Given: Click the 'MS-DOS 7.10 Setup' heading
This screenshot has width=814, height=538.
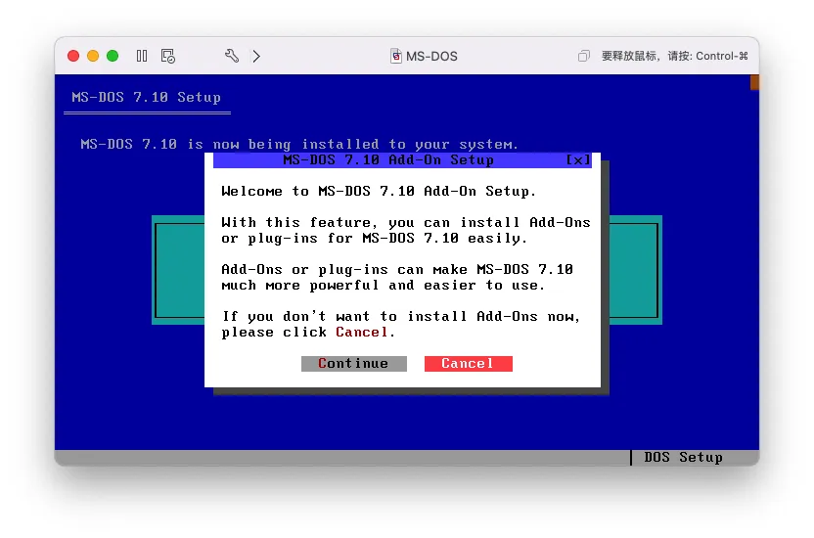Looking at the screenshot, I should point(147,98).
